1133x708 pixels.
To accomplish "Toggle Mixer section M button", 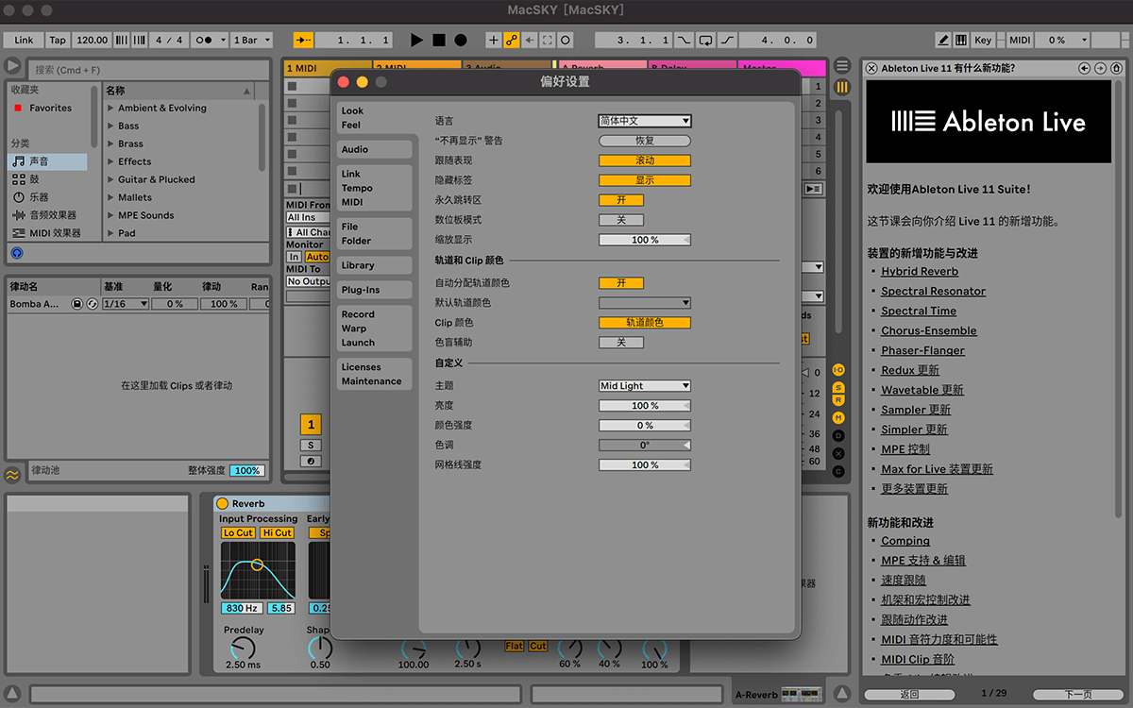I will [x=838, y=417].
